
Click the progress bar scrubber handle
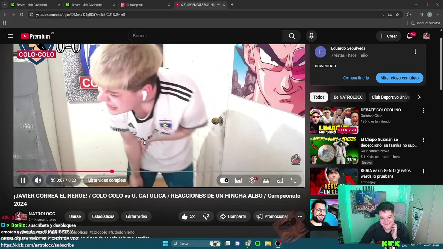click(112, 172)
